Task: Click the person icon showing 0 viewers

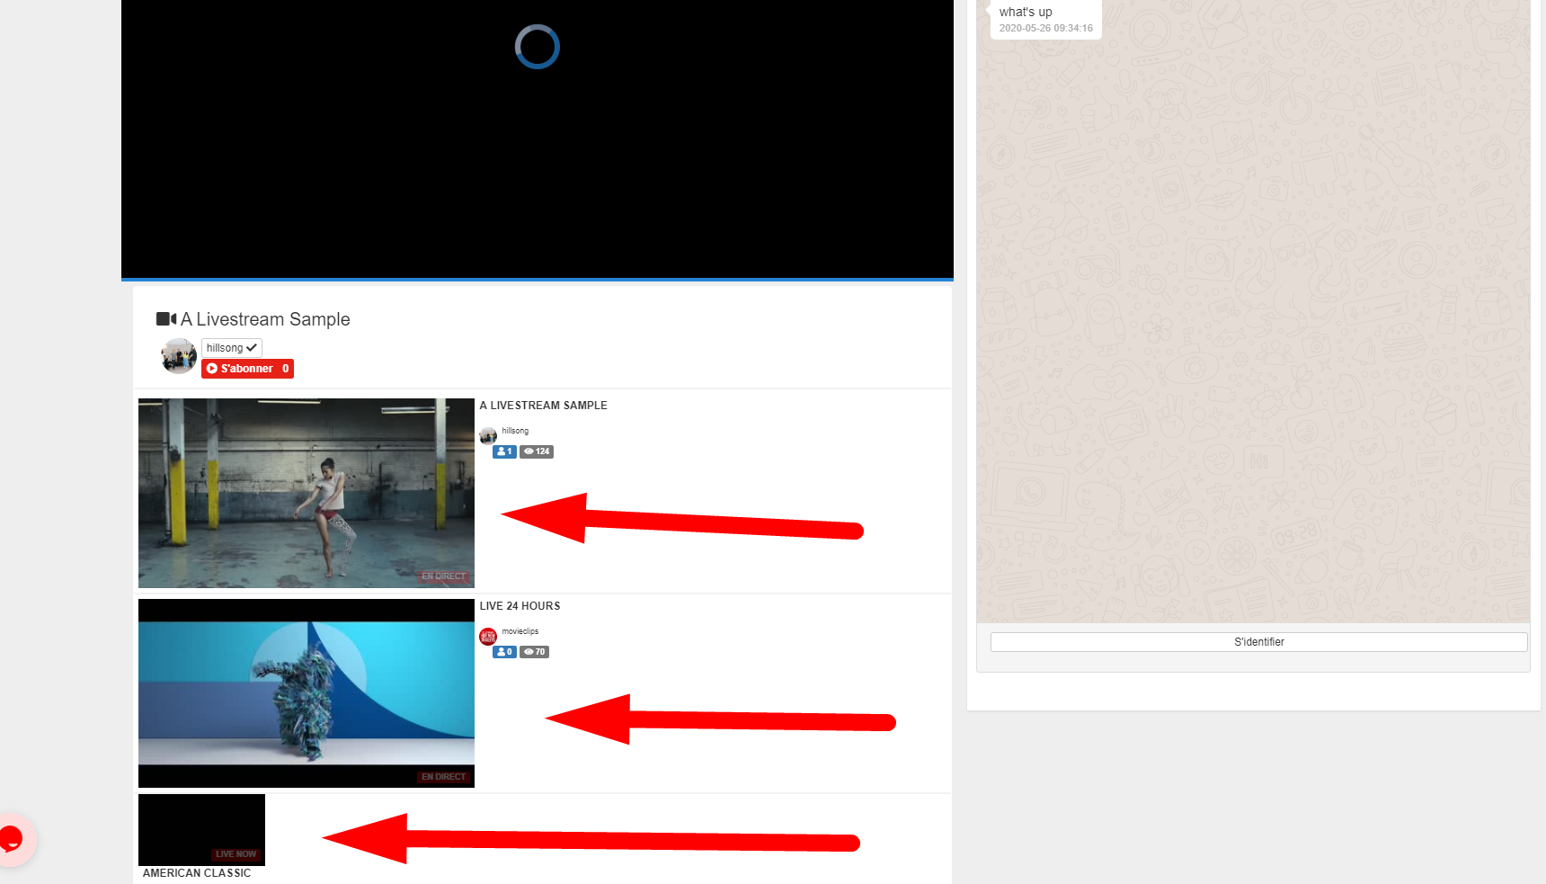Action: click(502, 651)
